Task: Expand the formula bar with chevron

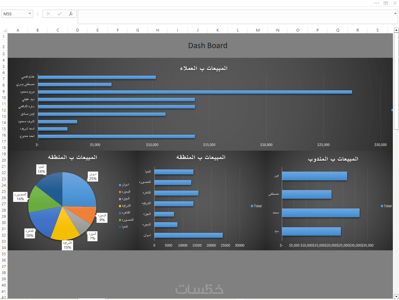Action: (395, 13)
